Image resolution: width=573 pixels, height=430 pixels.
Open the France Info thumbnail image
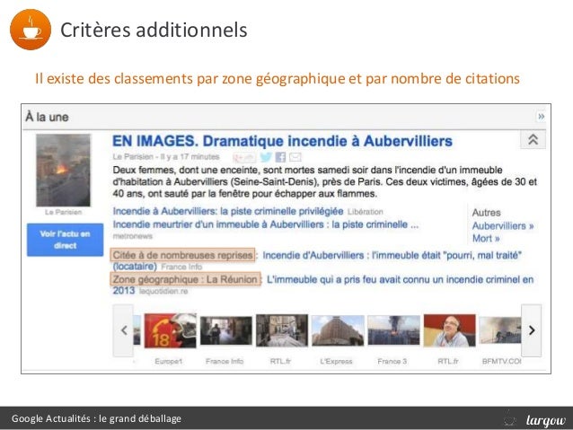225,330
